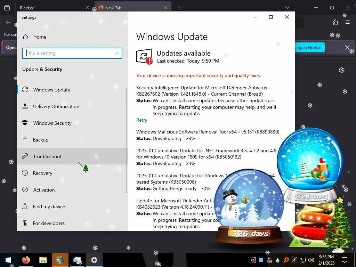This screenshot has height=267, width=356.
Task: Open the taskbar clock showing 9:53 PM
Action: [x=326, y=260]
